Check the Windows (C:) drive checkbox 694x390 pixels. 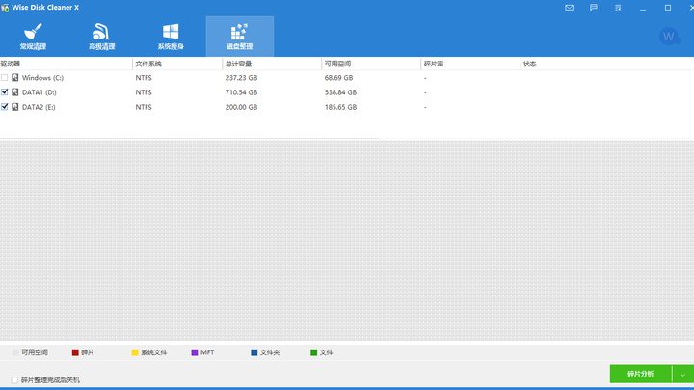point(5,77)
